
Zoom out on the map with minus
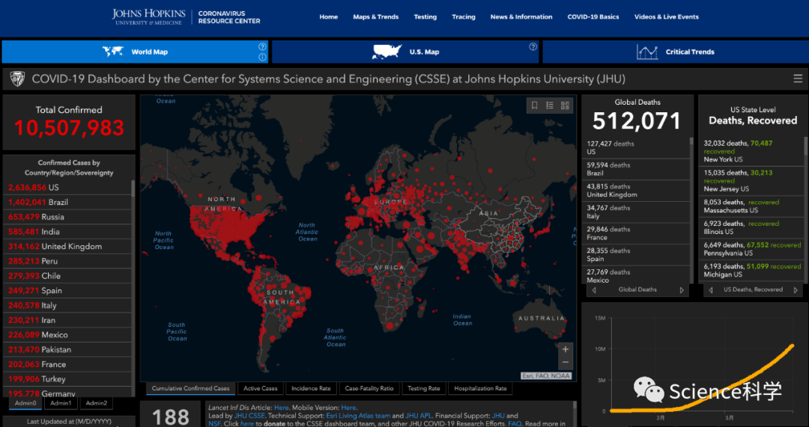[566, 362]
